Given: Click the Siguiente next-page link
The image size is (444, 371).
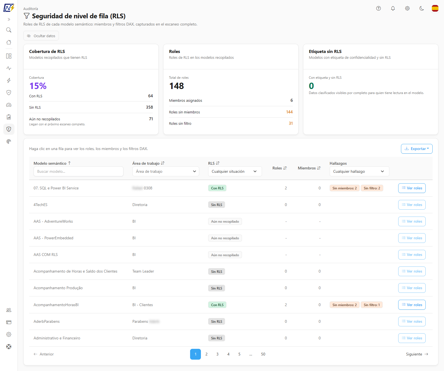Looking at the screenshot, I should pos(417,354).
